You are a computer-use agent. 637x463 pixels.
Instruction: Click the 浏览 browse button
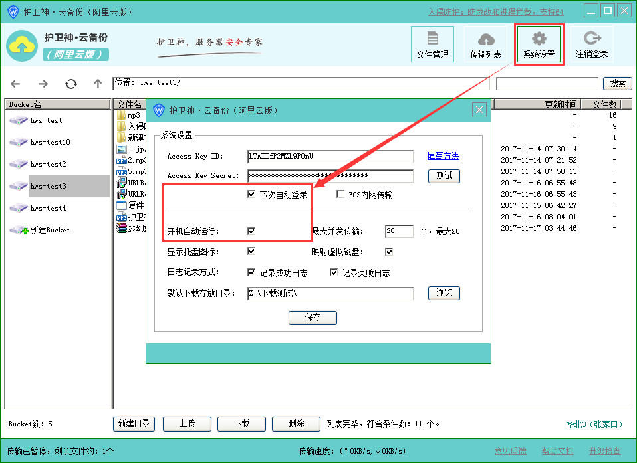444,292
